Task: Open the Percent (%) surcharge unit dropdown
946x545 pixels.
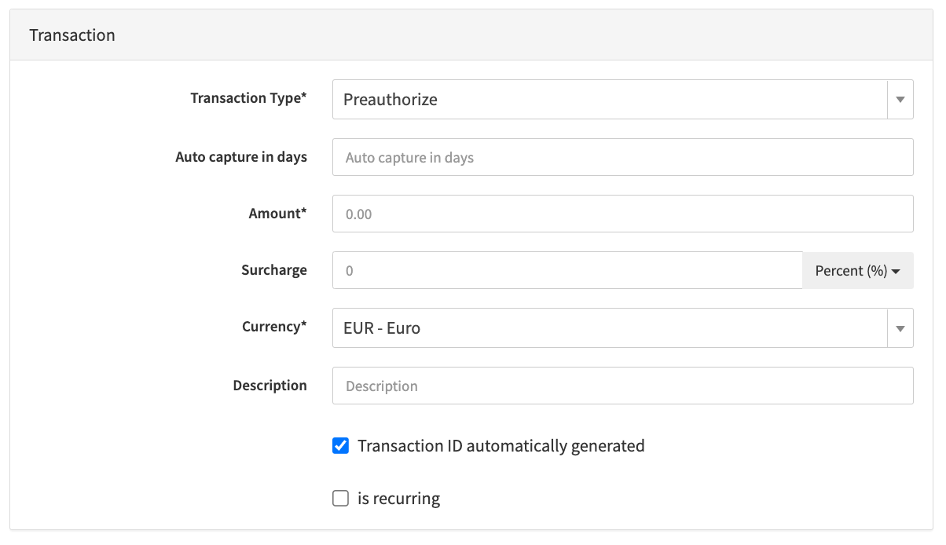Action: tap(857, 271)
